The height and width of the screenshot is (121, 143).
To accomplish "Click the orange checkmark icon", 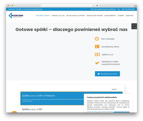I will pyautogui.click(x=97, y=63).
